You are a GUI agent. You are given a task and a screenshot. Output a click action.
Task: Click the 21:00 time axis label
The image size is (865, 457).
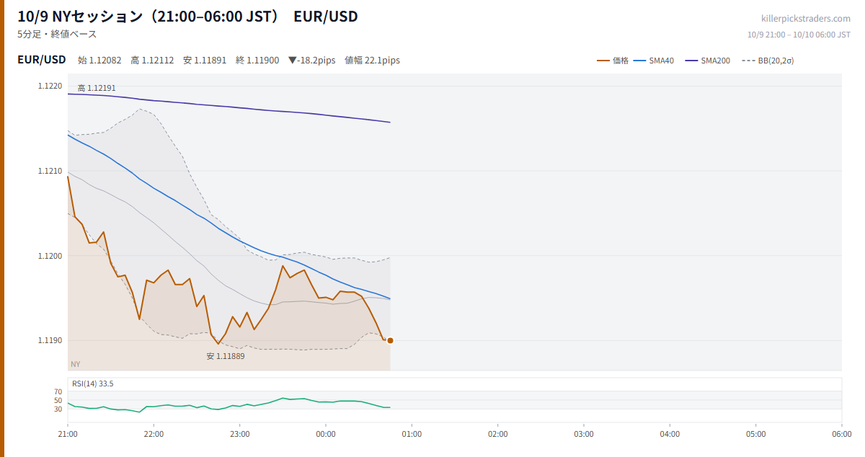click(x=68, y=434)
